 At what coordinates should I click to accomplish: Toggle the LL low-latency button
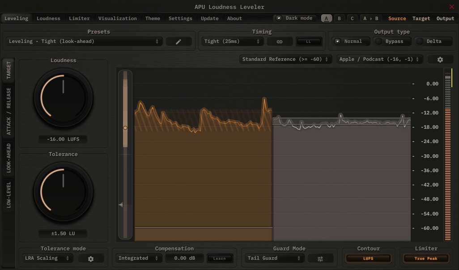[x=309, y=42]
